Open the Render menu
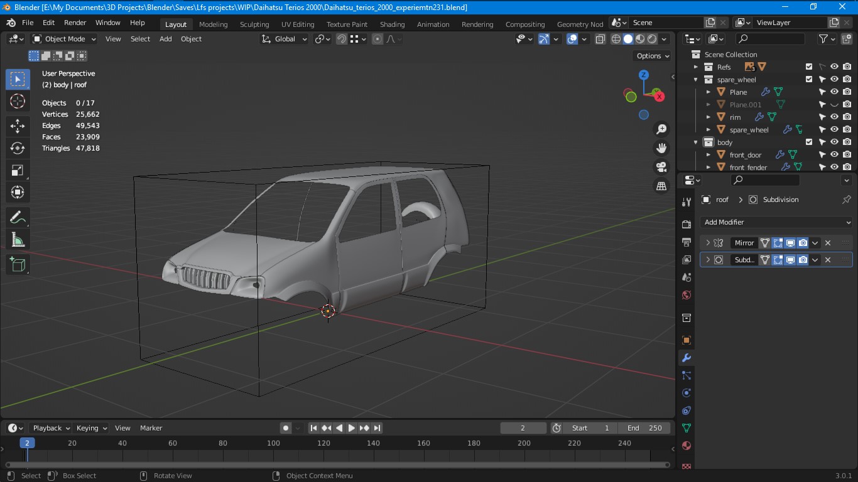The height and width of the screenshot is (482, 858). tap(75, 23)
